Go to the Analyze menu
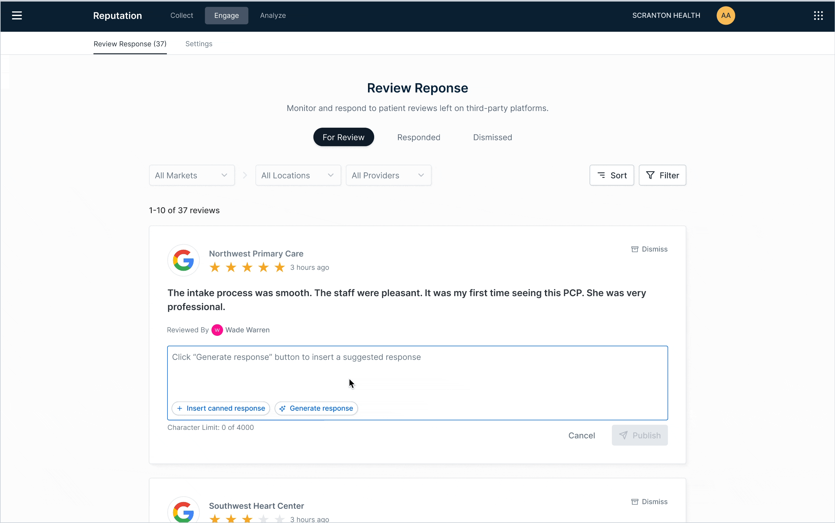835x523 pixels. pyautogui.click(x=273, y=15)
